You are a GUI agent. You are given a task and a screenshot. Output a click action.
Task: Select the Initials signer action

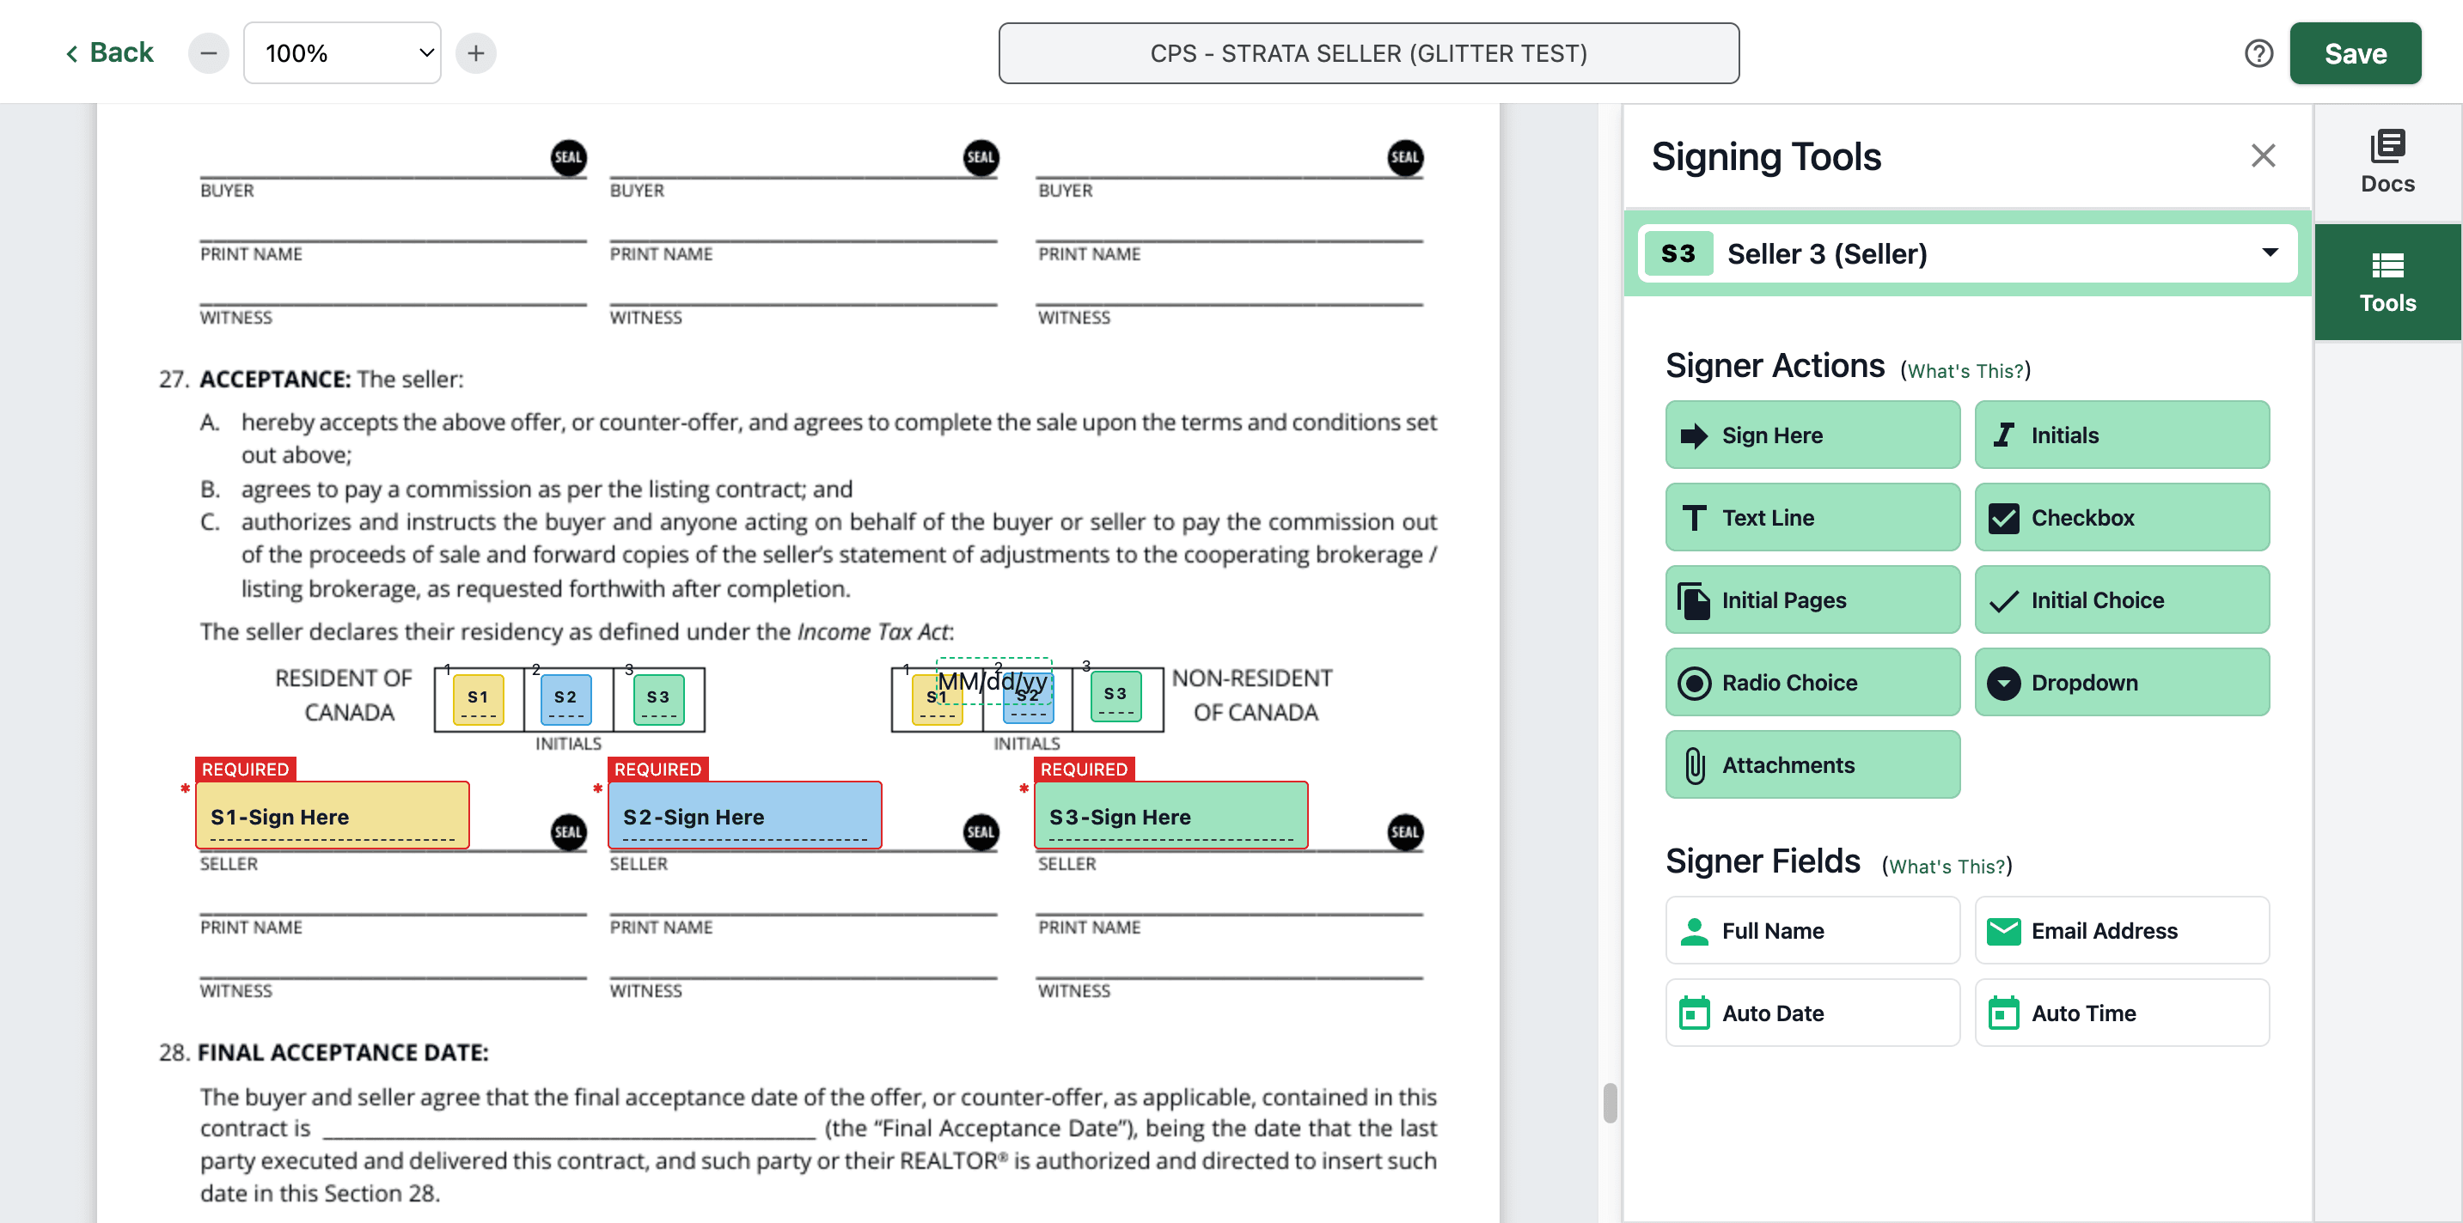click(x=2122, y=435)
